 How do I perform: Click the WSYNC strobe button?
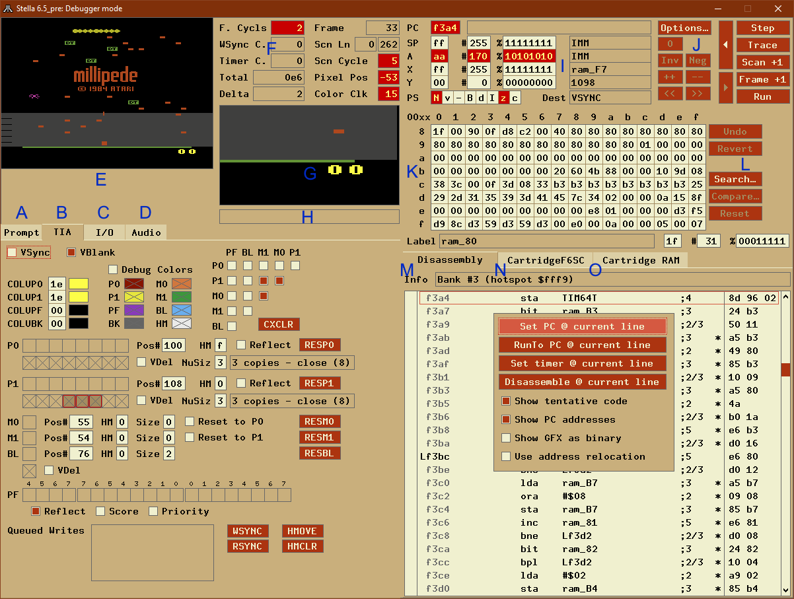(x=248, y=531)
